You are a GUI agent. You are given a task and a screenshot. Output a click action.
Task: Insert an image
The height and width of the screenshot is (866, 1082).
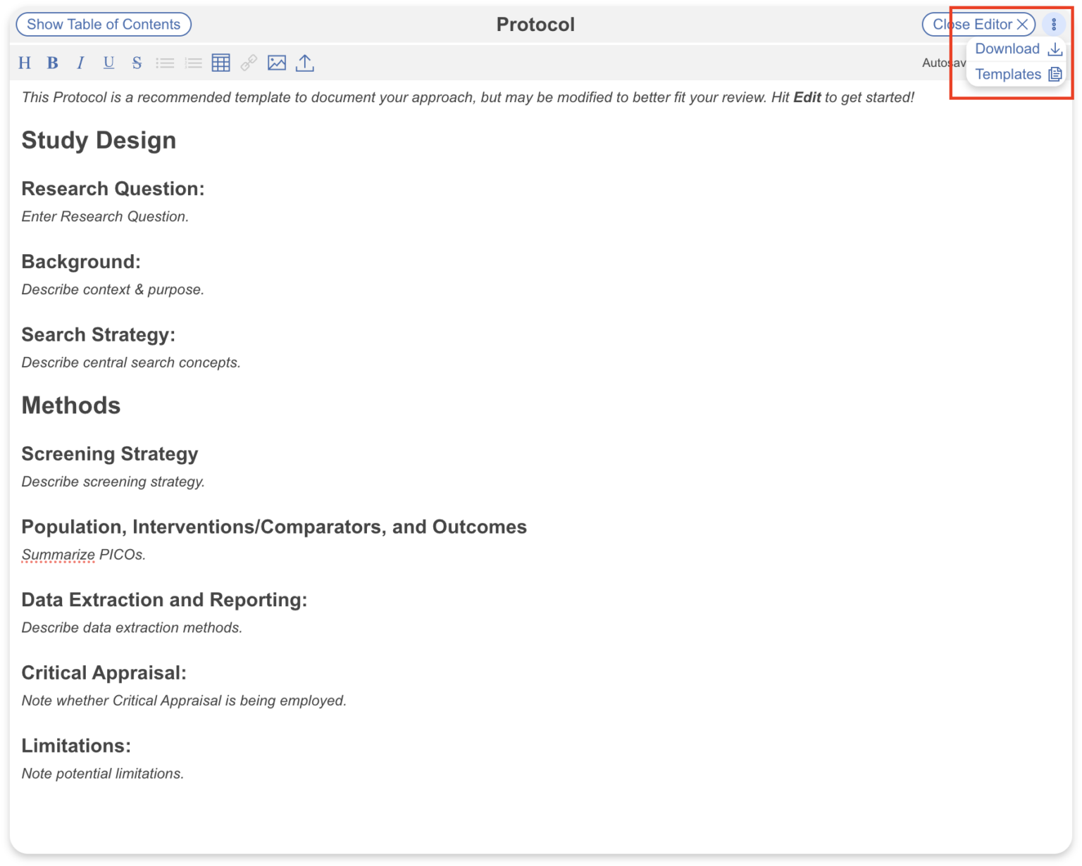tap(277, 63)
